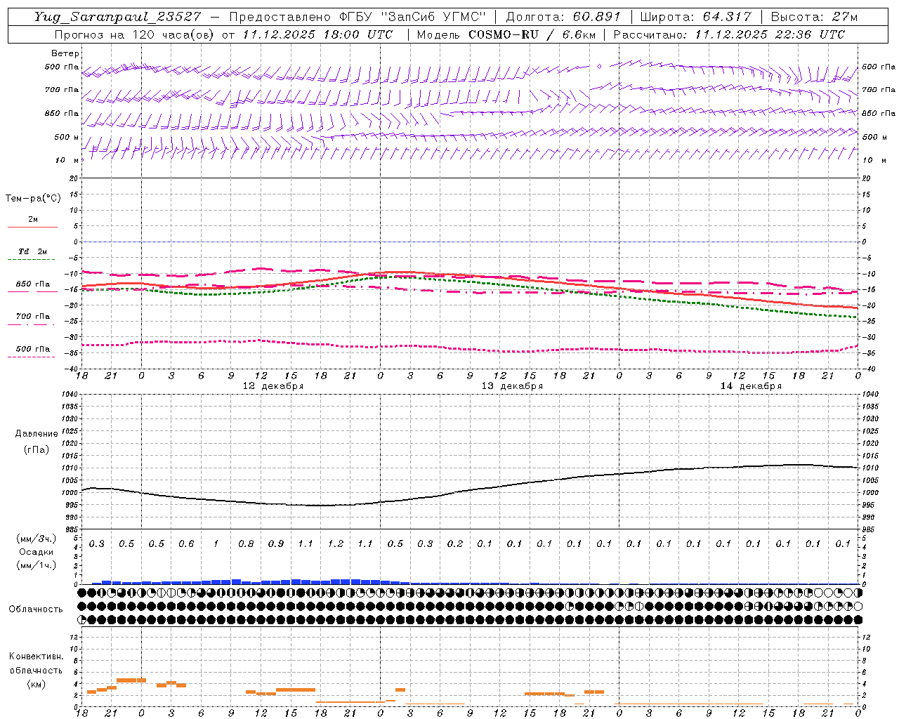Click 'Прогноз на 120 часа(ов)' forecast header
This screenshot has width=899, height=719.
coord(134,34)
